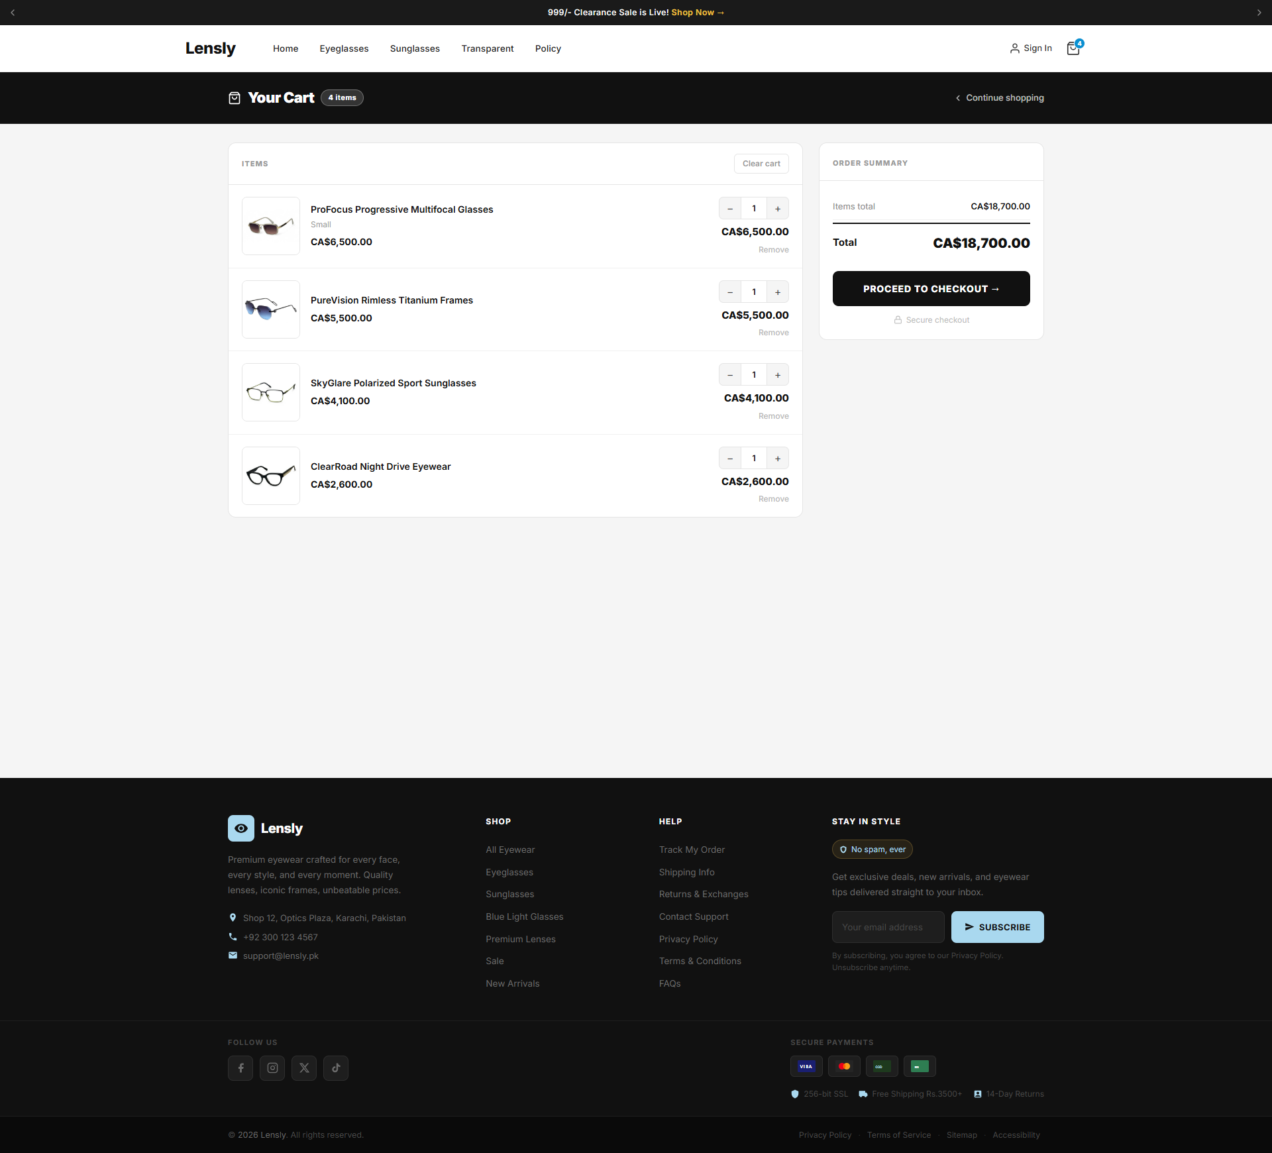Open Blue Light Glasses footer link
This screenshot has height=1153, width=1272.
[525, 916]
